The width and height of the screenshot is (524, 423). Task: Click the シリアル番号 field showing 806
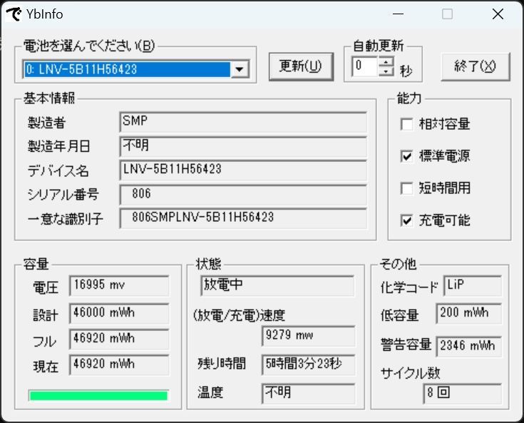[x=243, y=195]
